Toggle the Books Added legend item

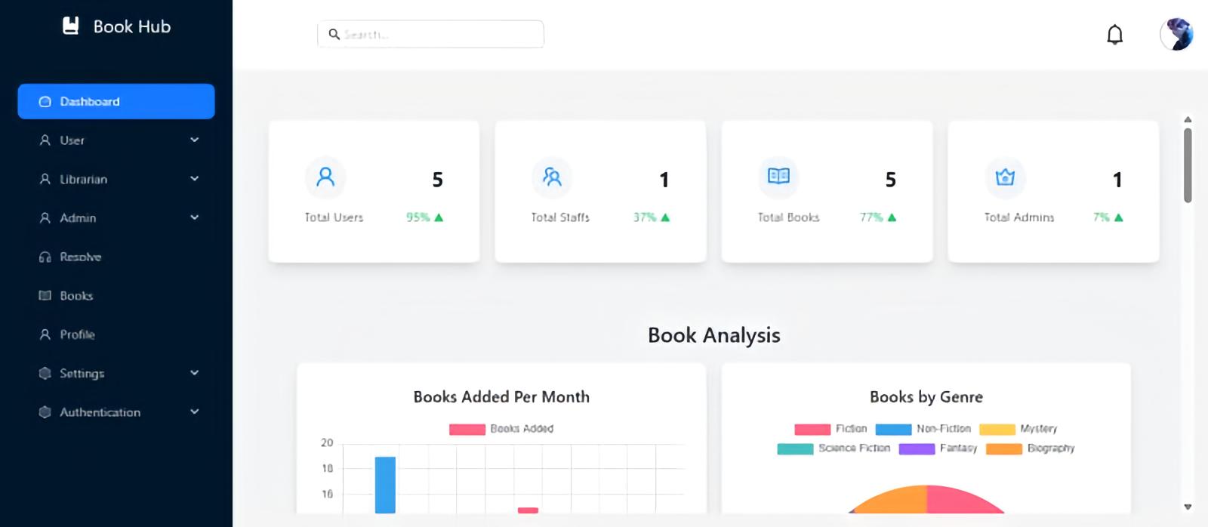[501, 429]
